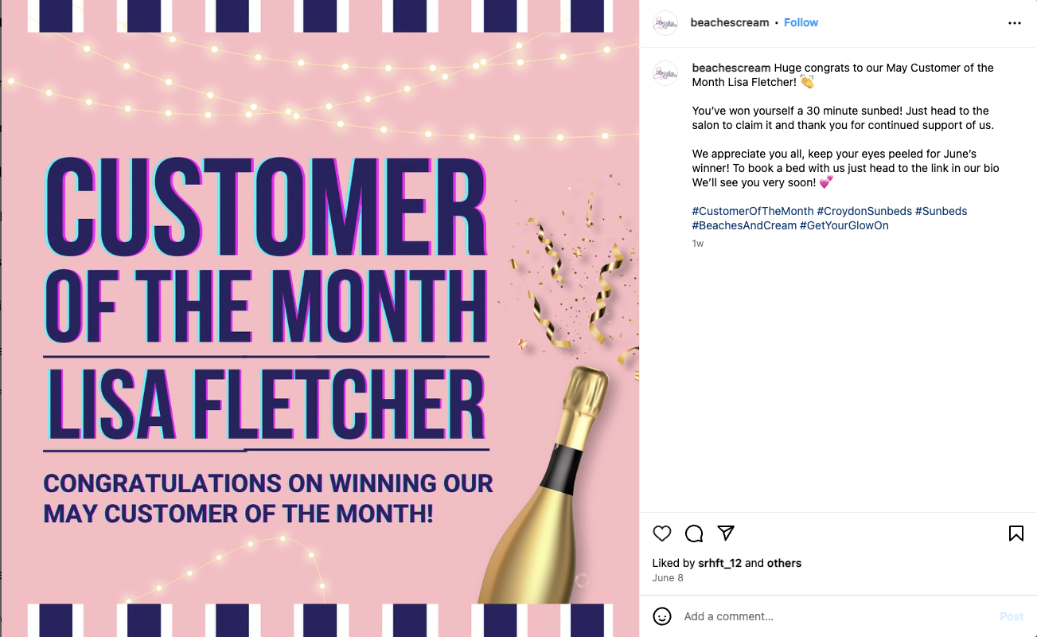Open the #BeachesAndCream hashtag
The width and height of the screenshot is (1037, 637).
[744, 225]
